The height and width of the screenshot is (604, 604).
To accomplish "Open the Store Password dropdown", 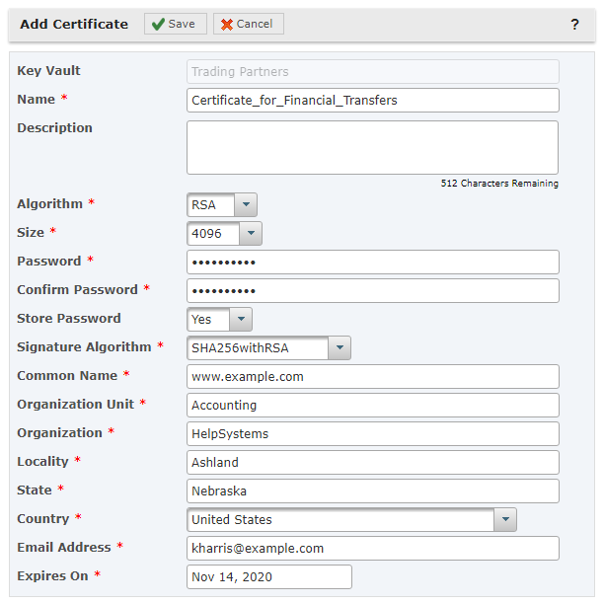I will [x=219, y=320].
